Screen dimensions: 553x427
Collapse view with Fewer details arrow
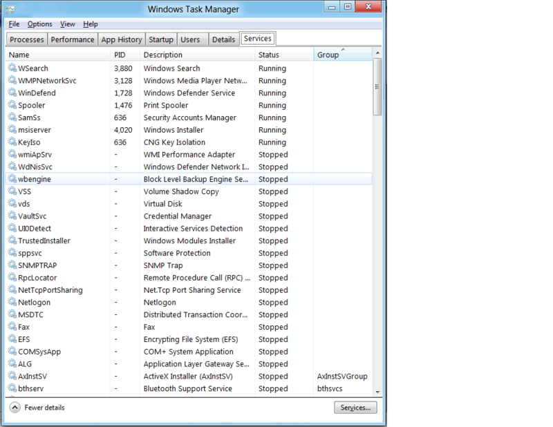pos(15,408)
